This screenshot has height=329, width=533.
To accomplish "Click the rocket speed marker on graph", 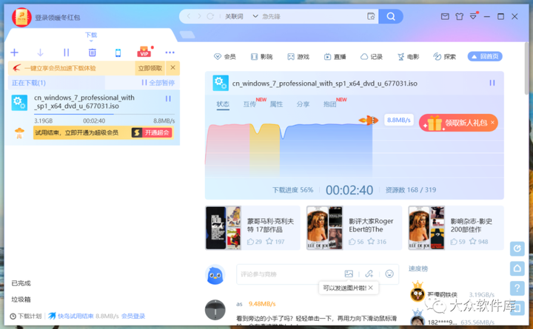I will point(369,120).
